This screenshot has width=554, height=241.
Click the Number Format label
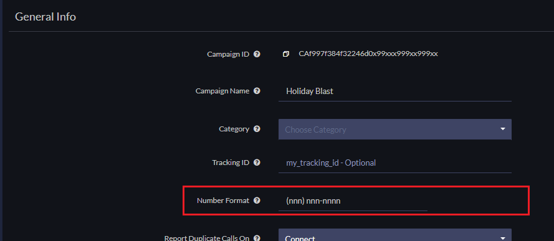click(x=223, y=201)
